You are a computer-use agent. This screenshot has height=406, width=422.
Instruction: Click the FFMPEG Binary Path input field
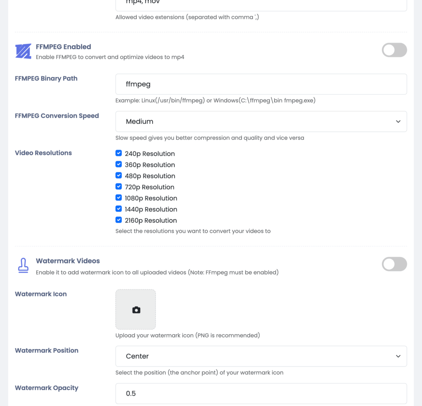(261, 84)
